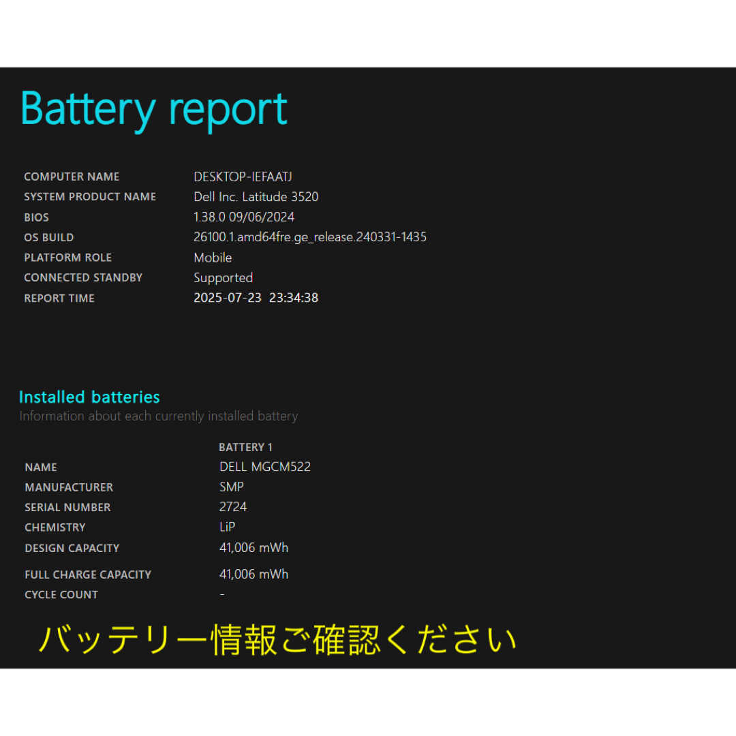Click the SERIAL NUMBER row label
The image size is (736, 736).
[67, 508]
